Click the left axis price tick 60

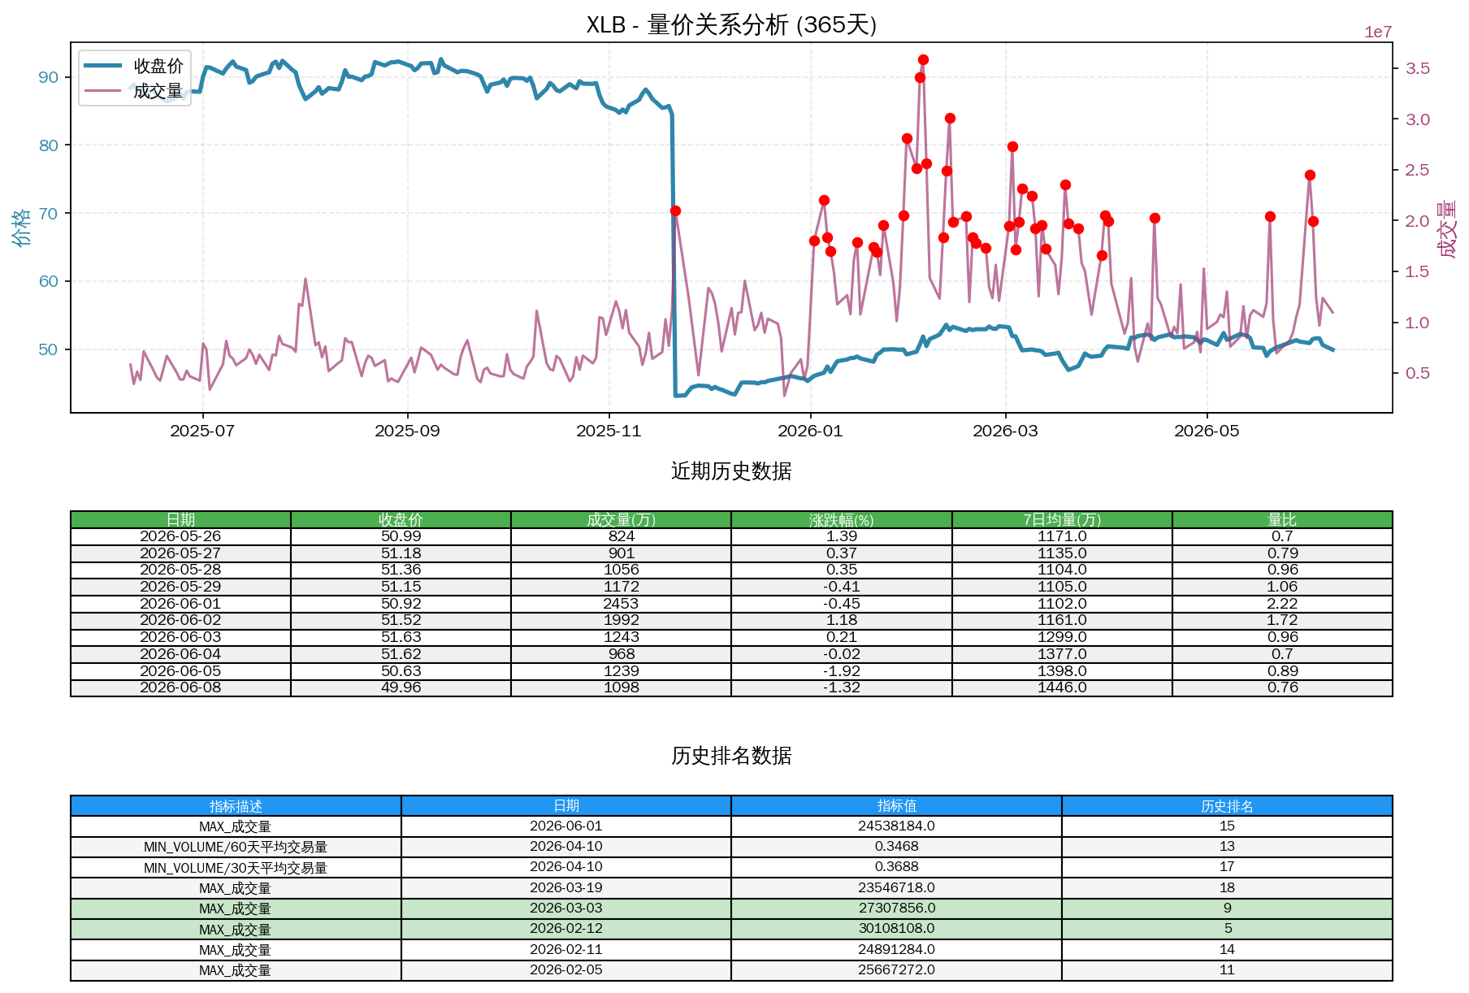click(49, 281)
